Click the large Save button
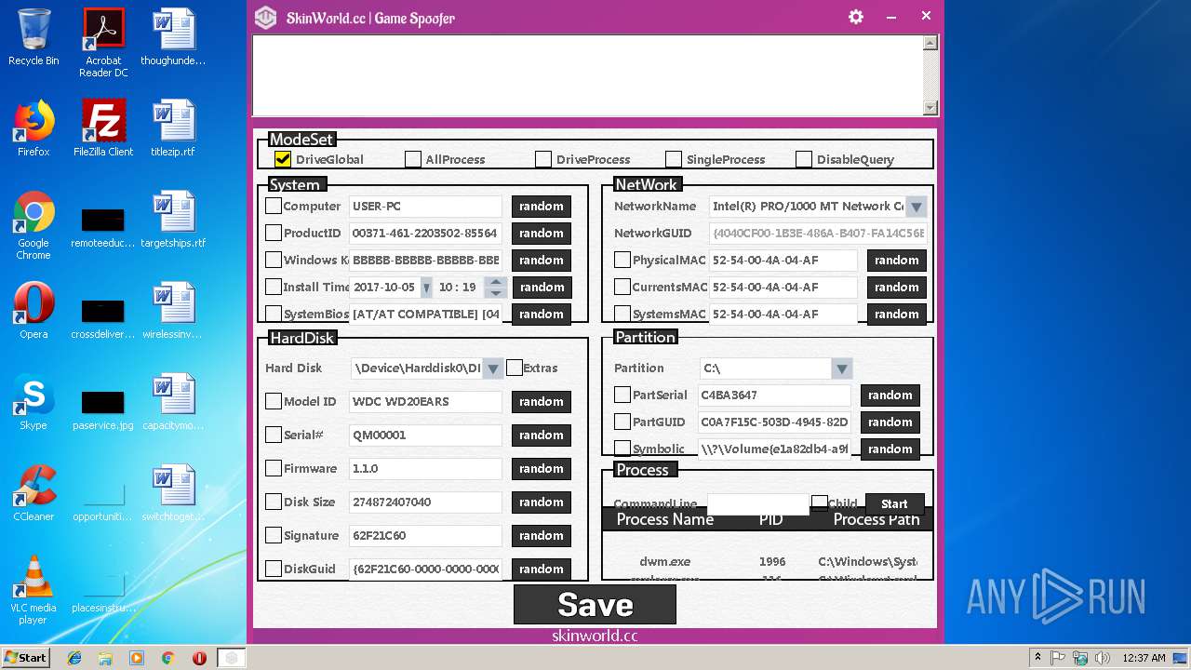The width and height of the screenshot is (1191, 670). coord(595,605)
